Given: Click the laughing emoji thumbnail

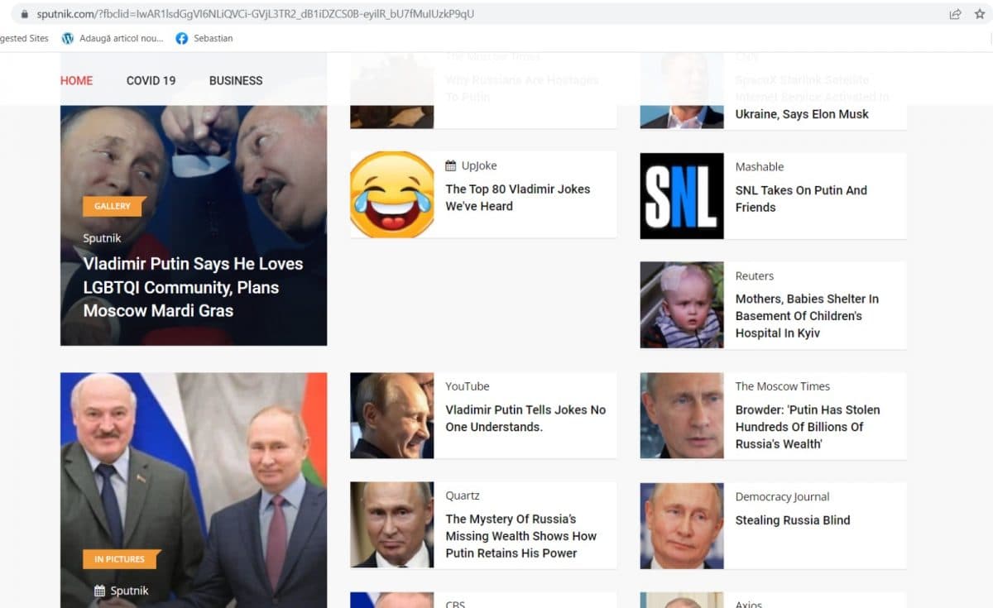Looking at the screenshot, I should pyautogui.click(x=392, y=194).
